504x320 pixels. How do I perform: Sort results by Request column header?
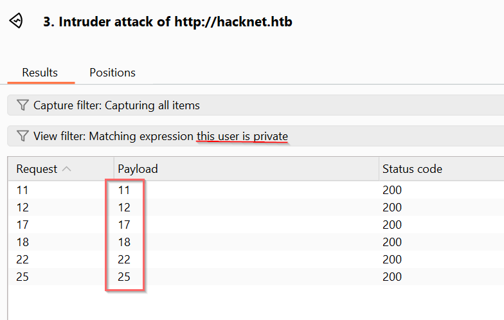37,169
